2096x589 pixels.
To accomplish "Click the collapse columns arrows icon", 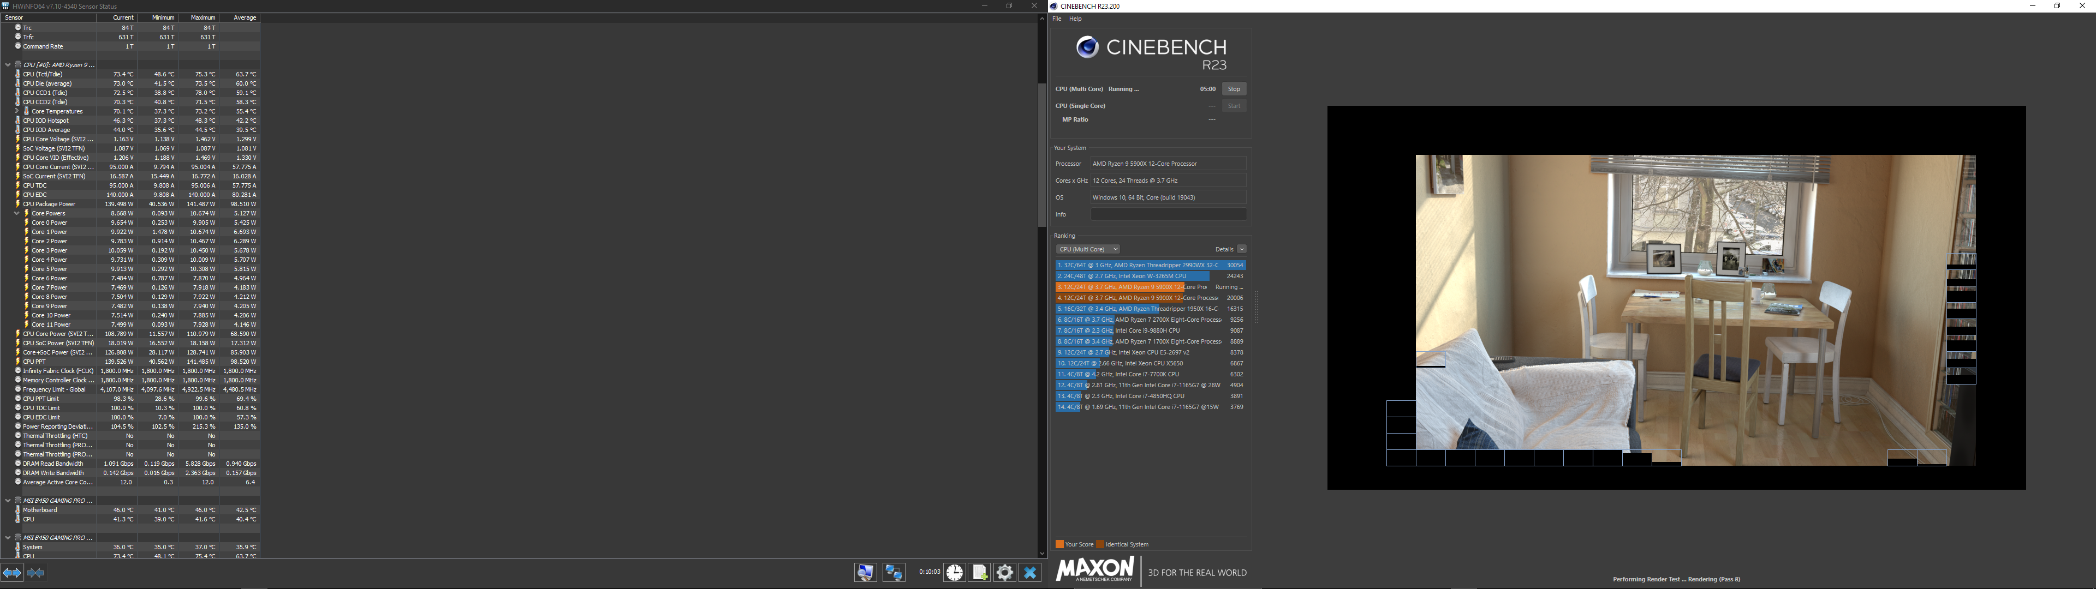I will [x=36, y=573].
